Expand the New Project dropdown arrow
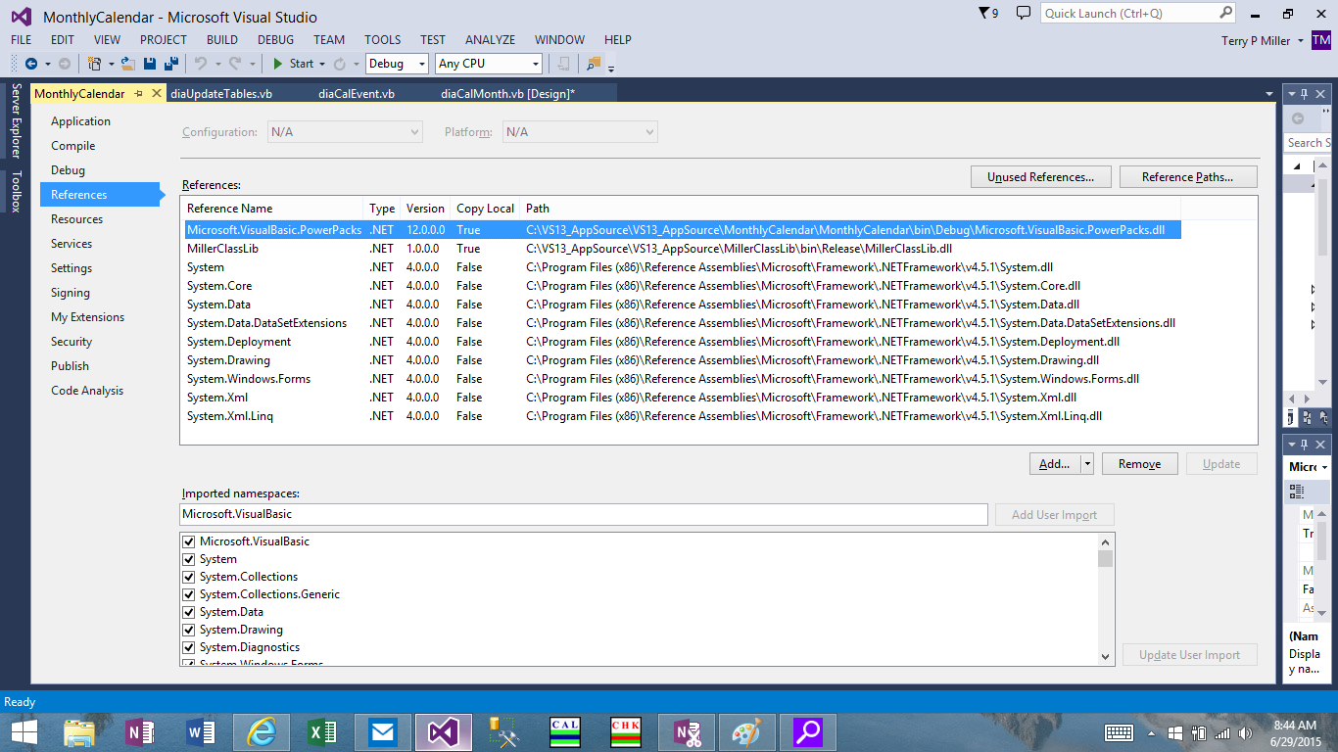 111,65
